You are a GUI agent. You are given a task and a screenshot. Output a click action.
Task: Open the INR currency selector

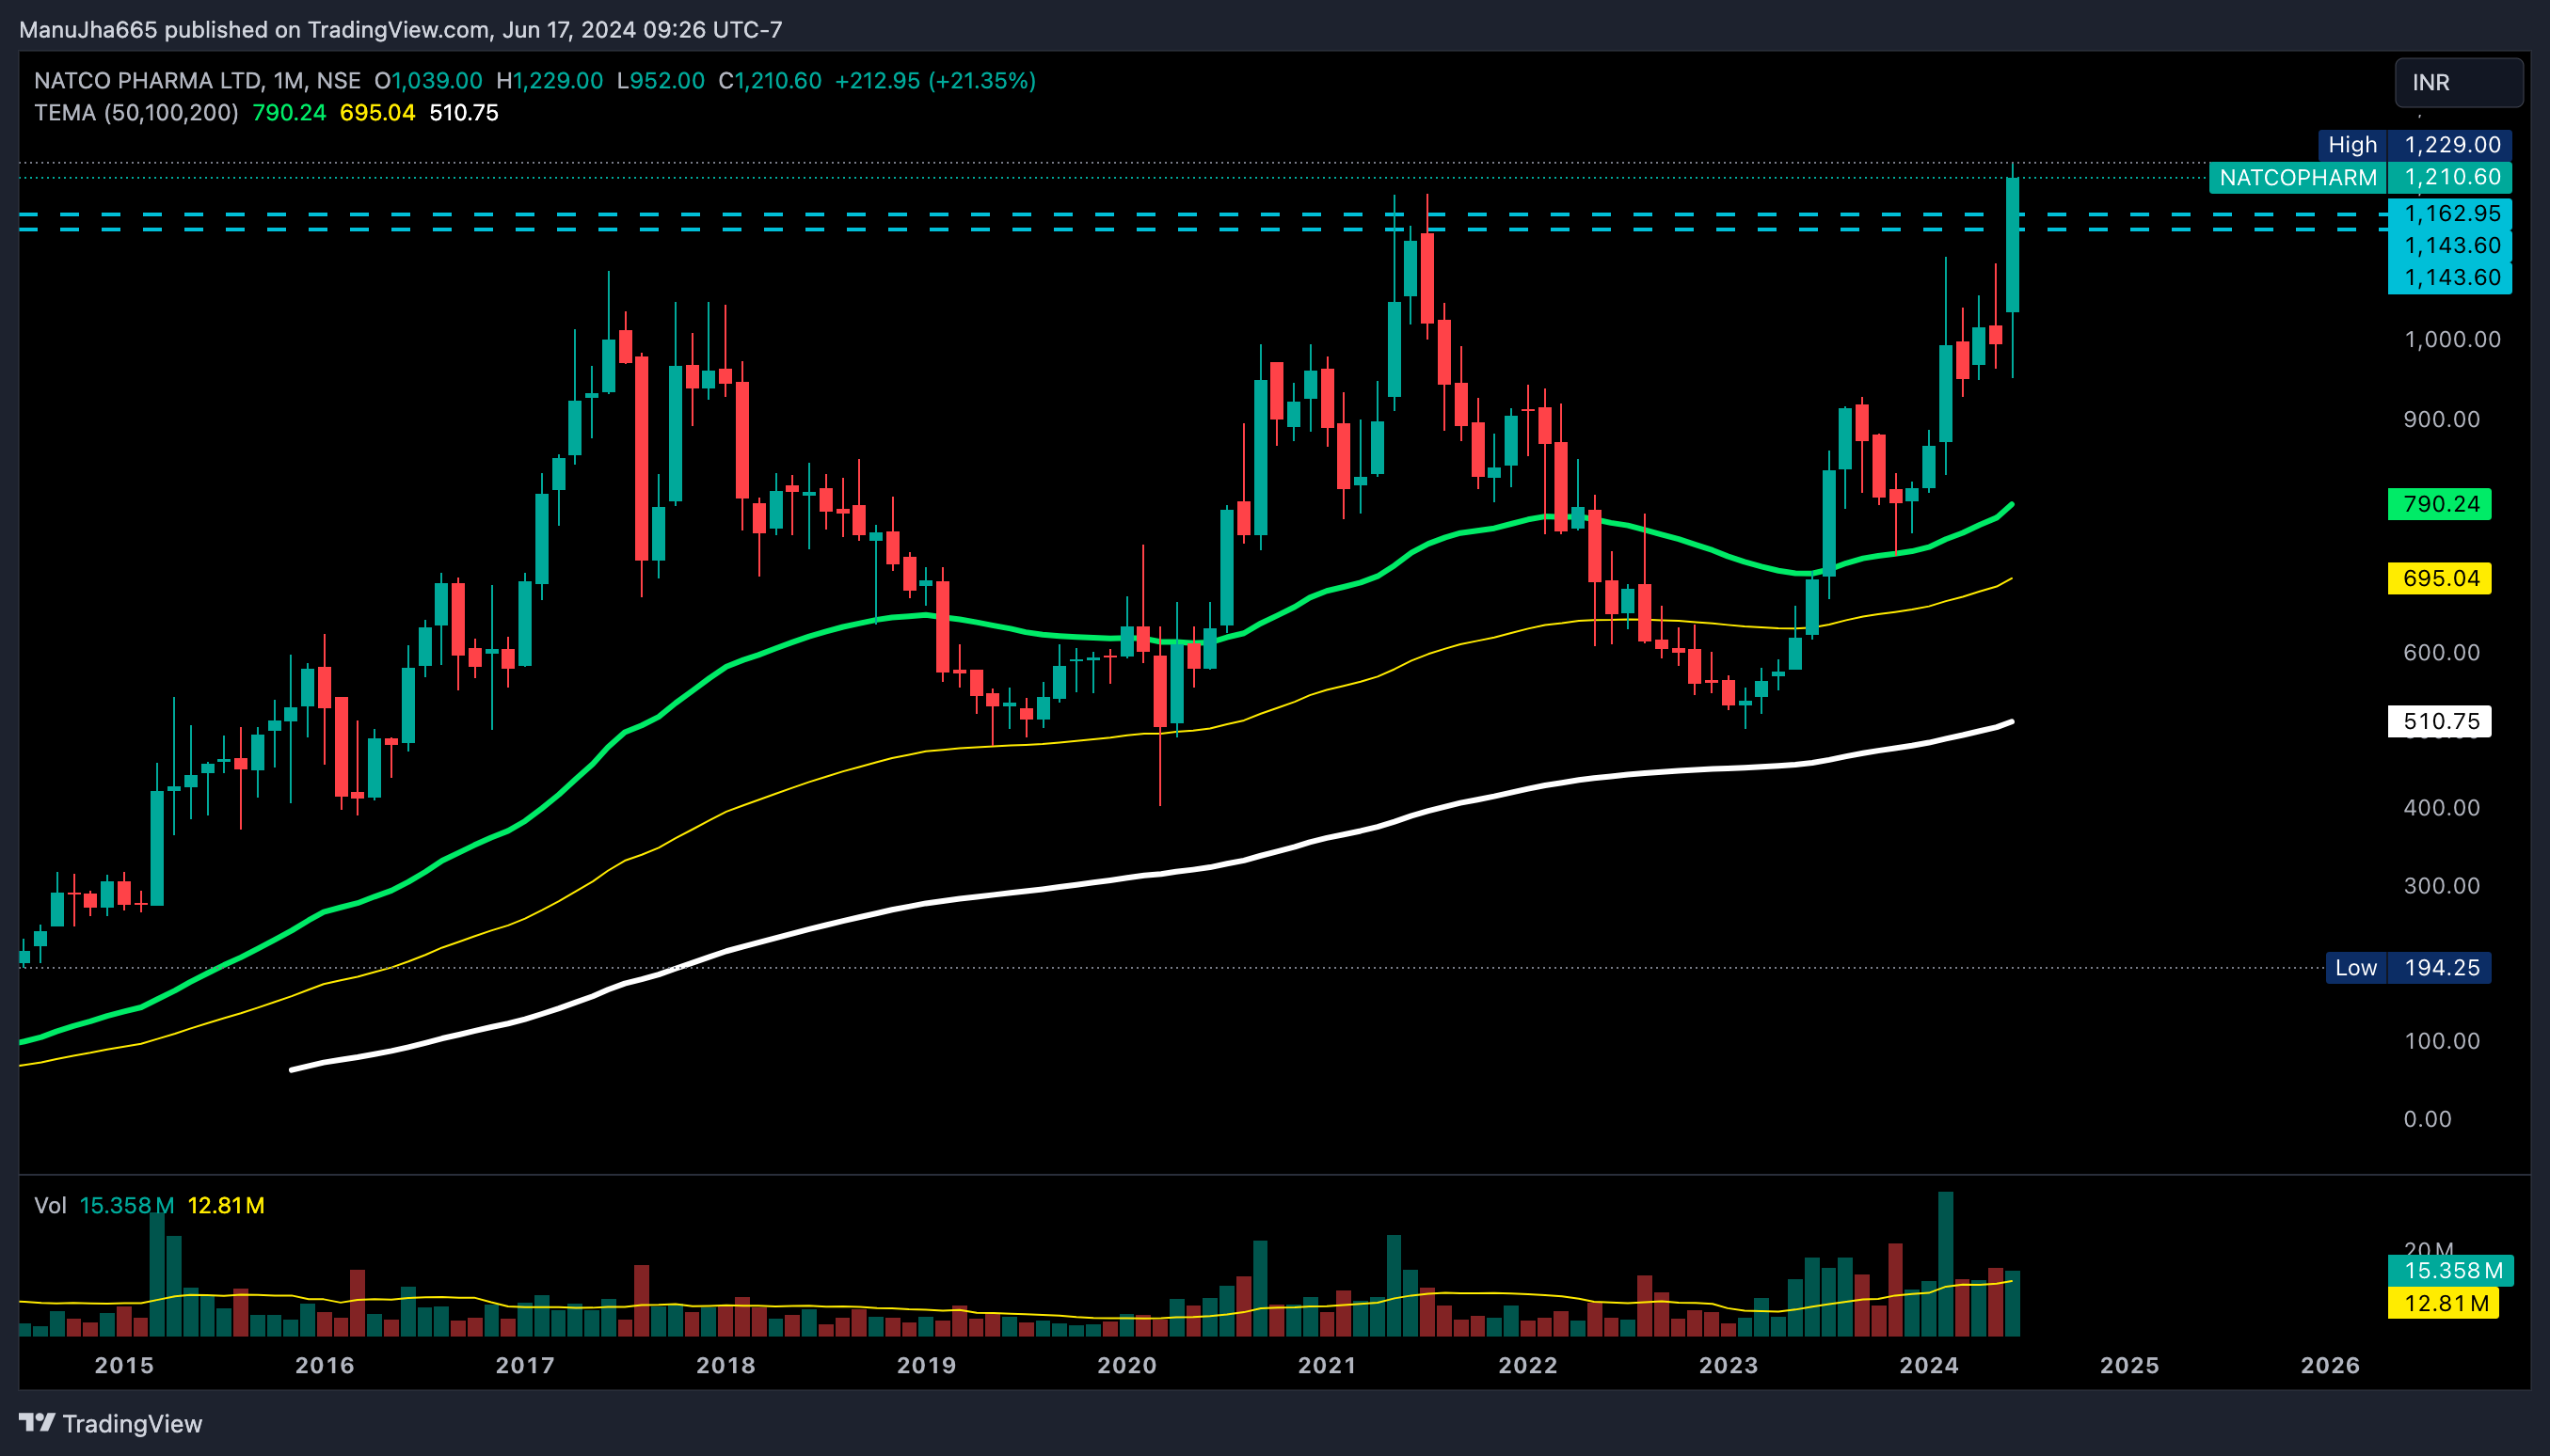tap(2458, 82)
